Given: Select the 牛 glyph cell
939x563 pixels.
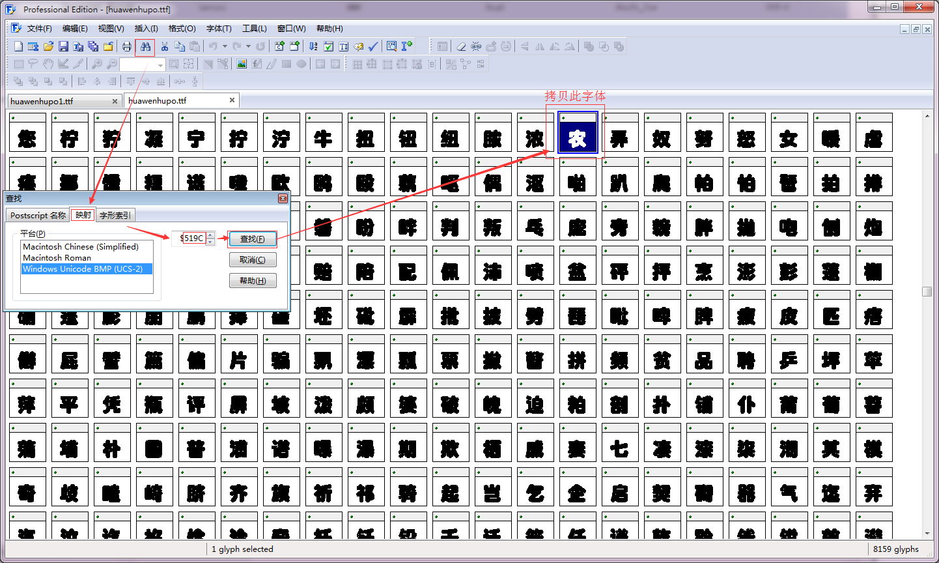Looking at the screenshot, I should pyautogui.click(x=324, y=132).
